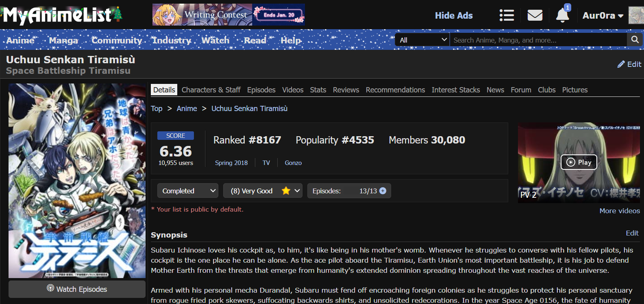Image resolution: width=644 pixels, height=304 pixels.
Task: Focus the Search Anime, Manga input field
Action: [538, 40]
